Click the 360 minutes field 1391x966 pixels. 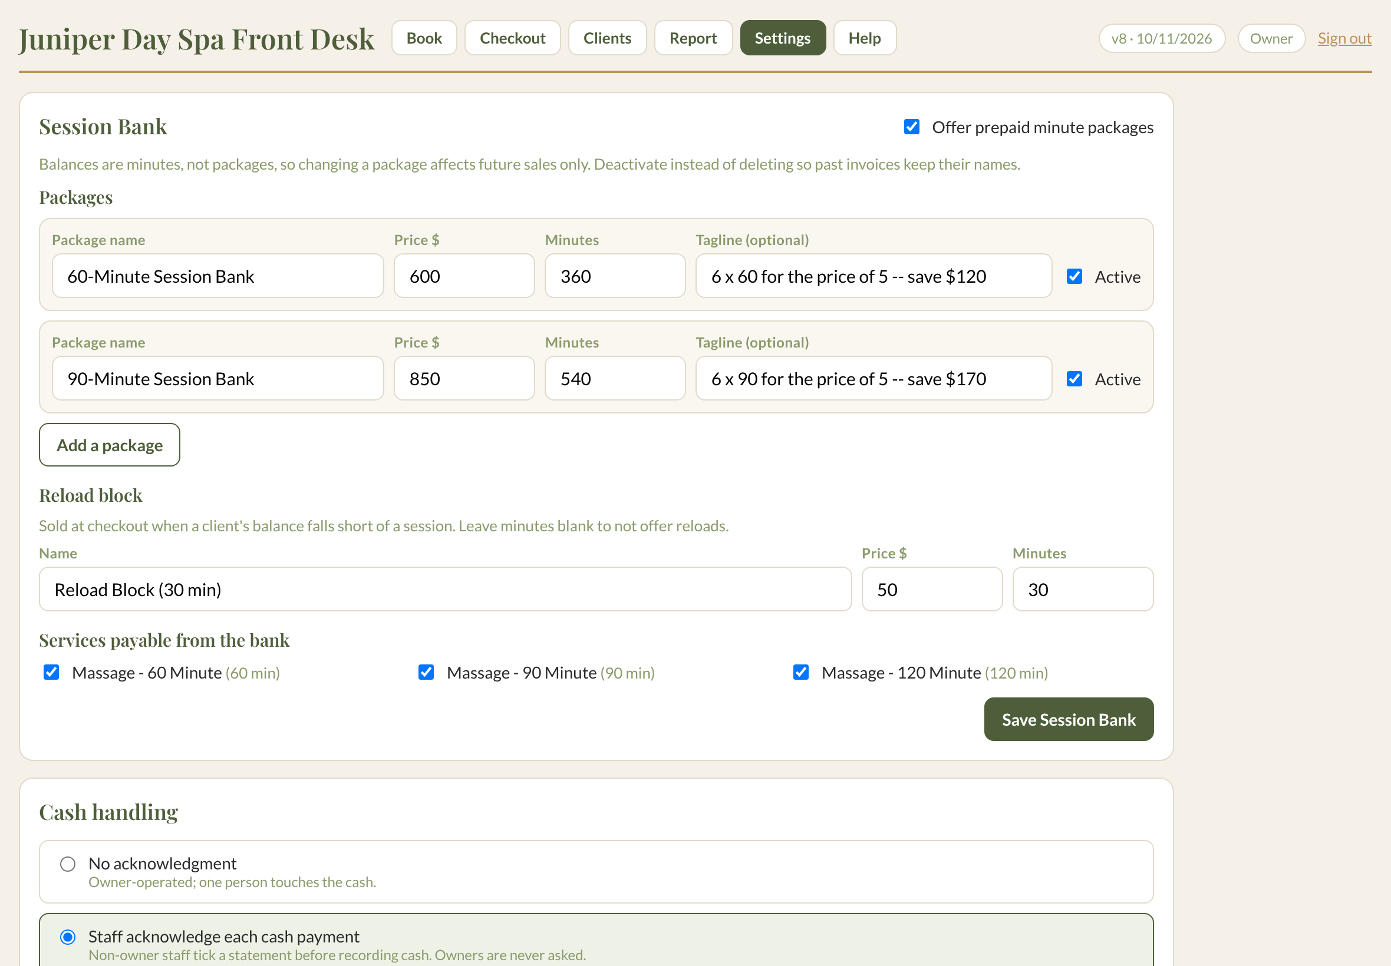[615, 276]
